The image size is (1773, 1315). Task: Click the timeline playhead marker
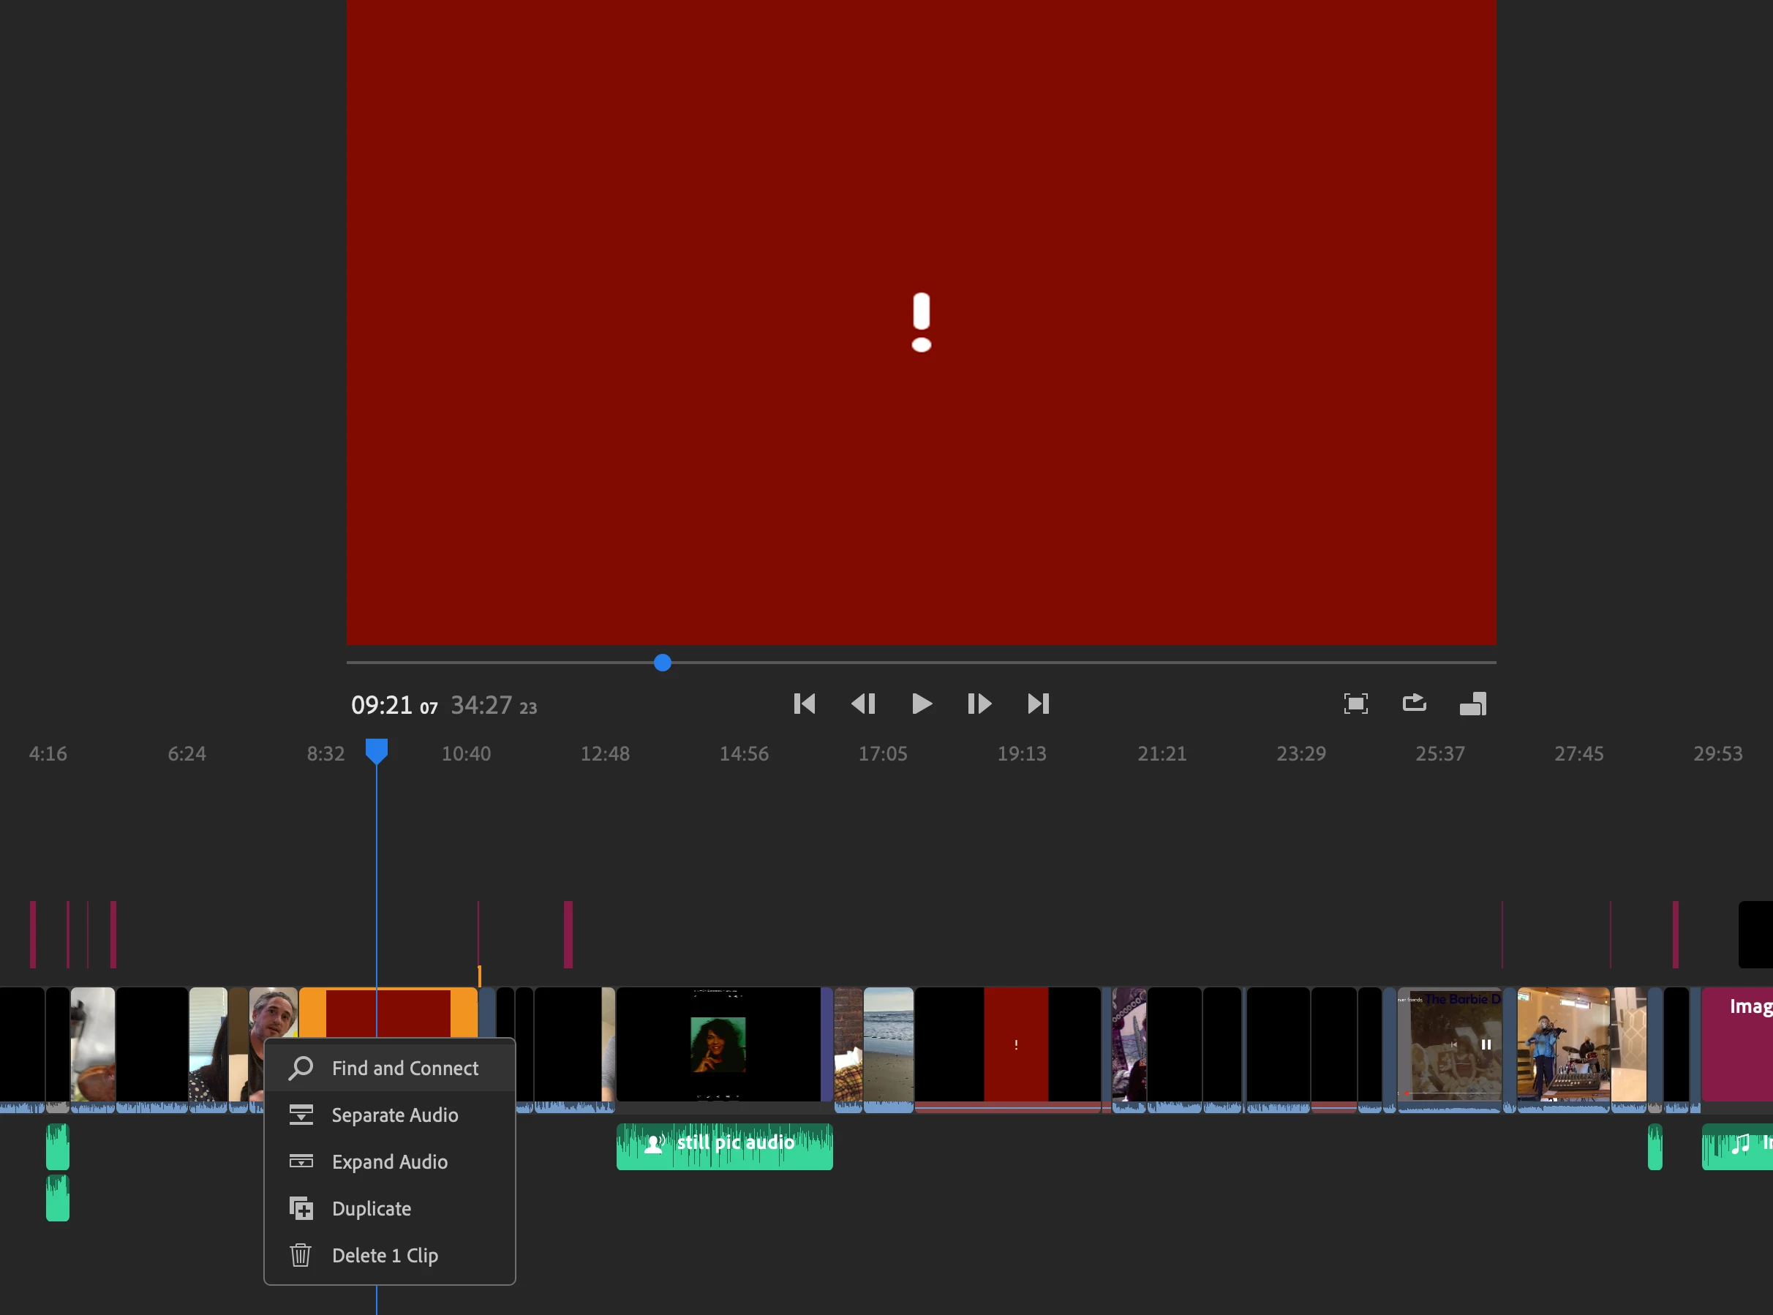[x=377, y=750]
